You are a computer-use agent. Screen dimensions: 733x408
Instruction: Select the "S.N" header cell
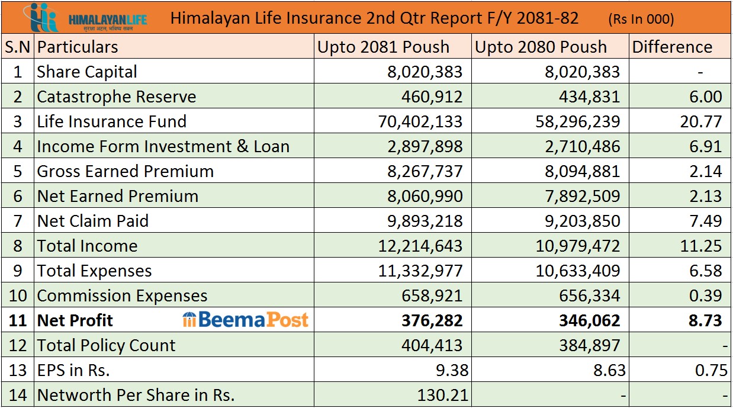click(x=18, y=47)
